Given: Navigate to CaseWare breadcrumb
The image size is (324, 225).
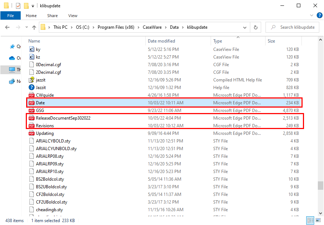Looking at the screenshot, I should click(152, 27).
